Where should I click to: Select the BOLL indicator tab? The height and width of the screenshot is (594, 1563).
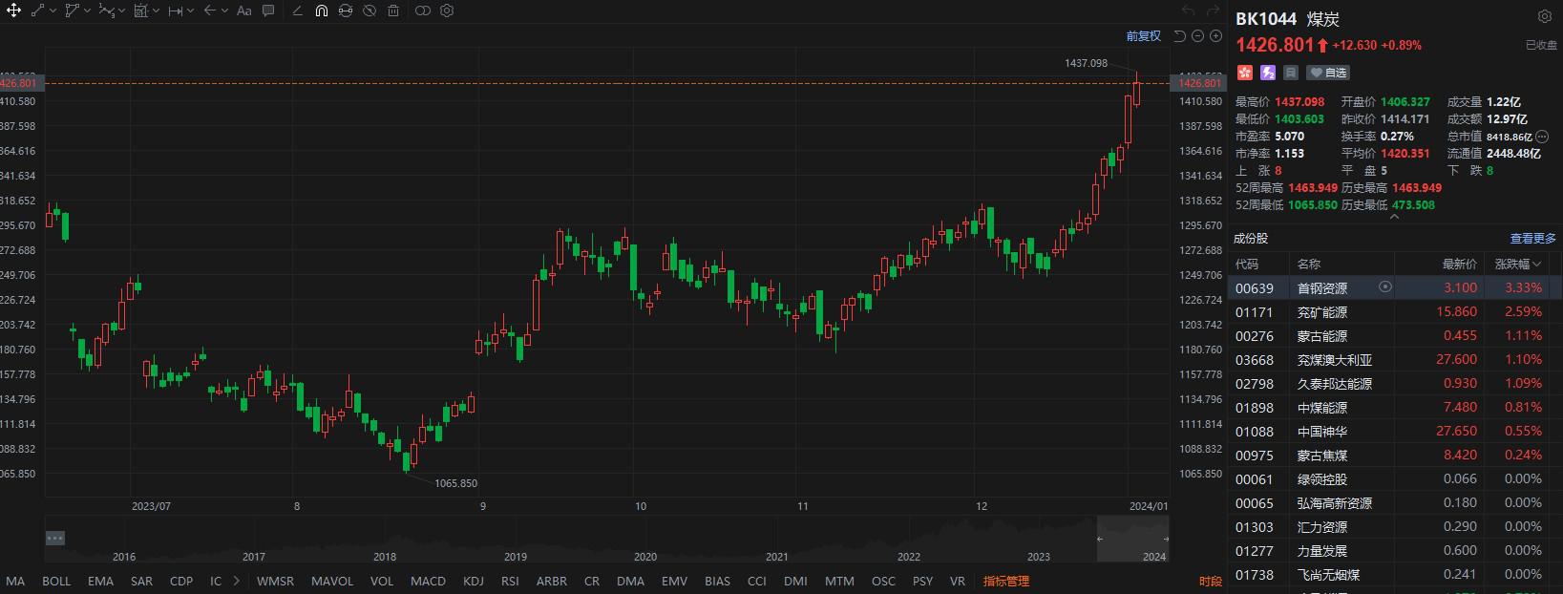pyautogui.click(x=56, y=581)
